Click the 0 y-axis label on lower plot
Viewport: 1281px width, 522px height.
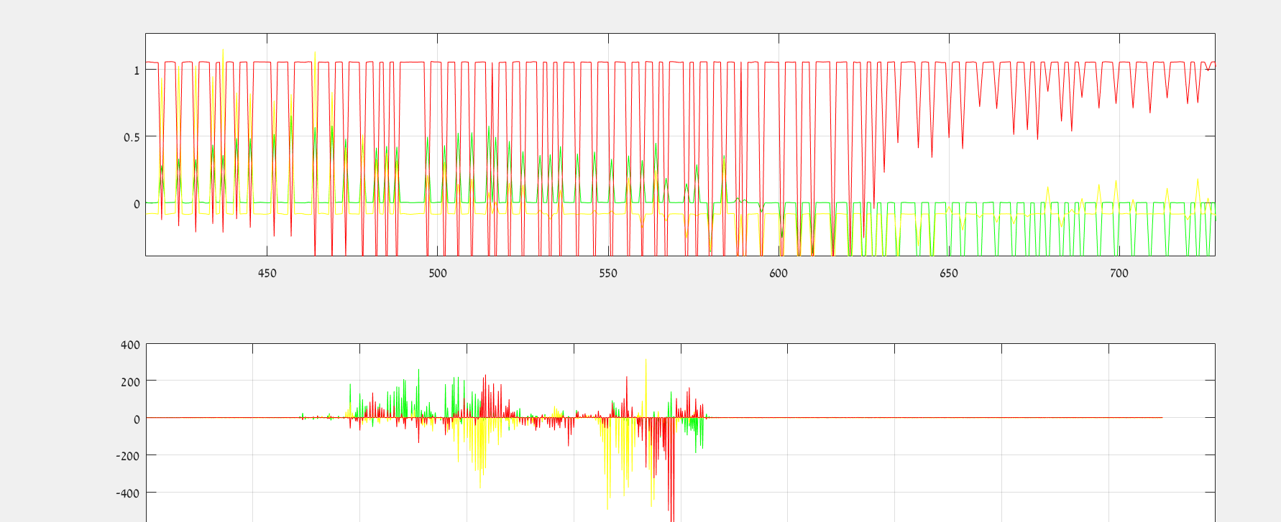[x=137, y=419]
